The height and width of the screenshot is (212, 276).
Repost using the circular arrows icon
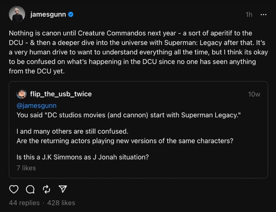pyautogui.click(x=46, y=189)
